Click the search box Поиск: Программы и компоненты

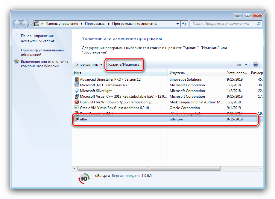(224, 24)
